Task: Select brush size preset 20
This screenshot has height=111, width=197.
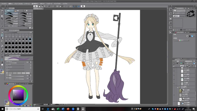Action: click(30, 40)
